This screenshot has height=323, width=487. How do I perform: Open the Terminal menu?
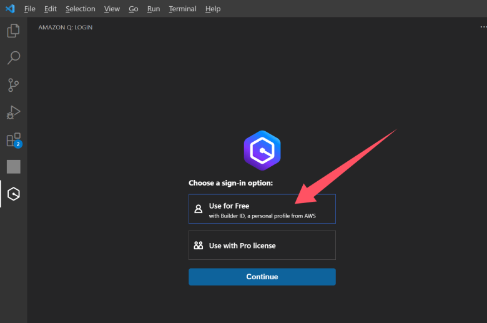182,9
